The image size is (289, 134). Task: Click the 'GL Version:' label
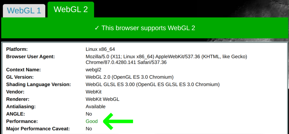20,77
